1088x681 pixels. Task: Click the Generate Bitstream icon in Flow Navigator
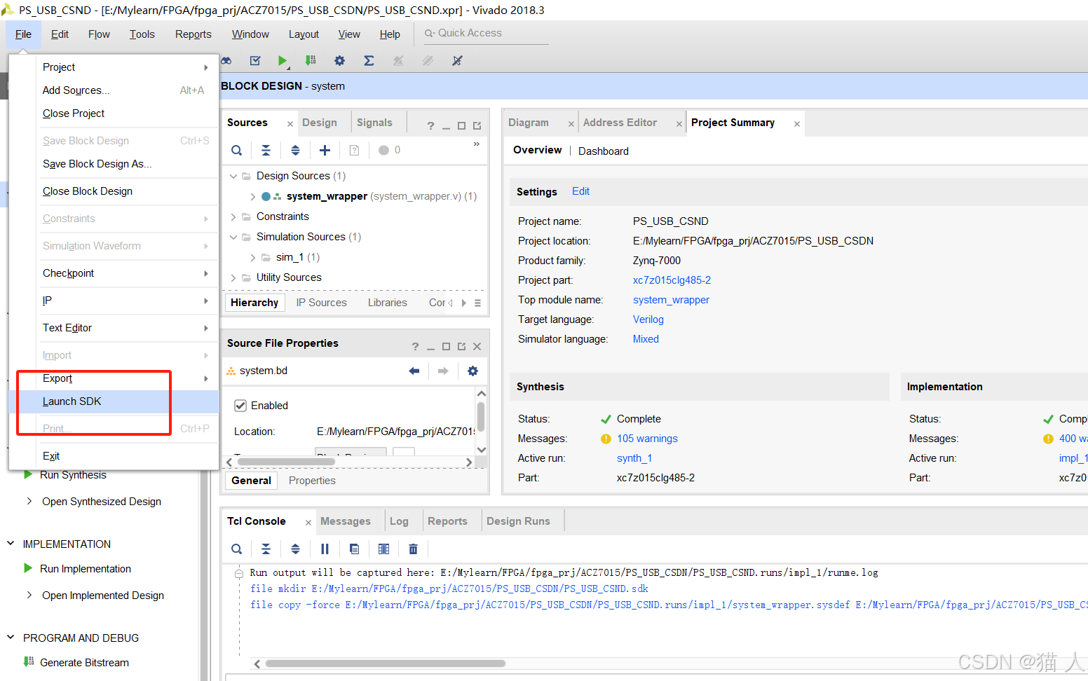[x=29, y=661]
